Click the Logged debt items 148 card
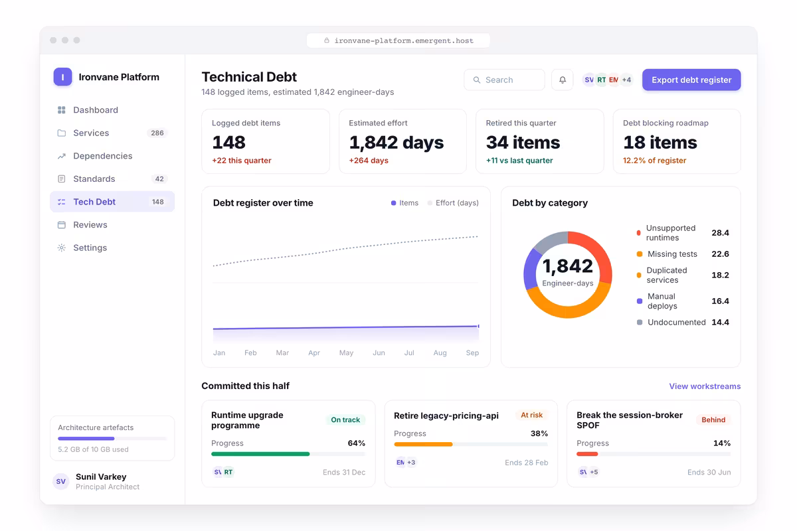Image resolution: width=797 pixels, height=531 pixels. (266, 141)
